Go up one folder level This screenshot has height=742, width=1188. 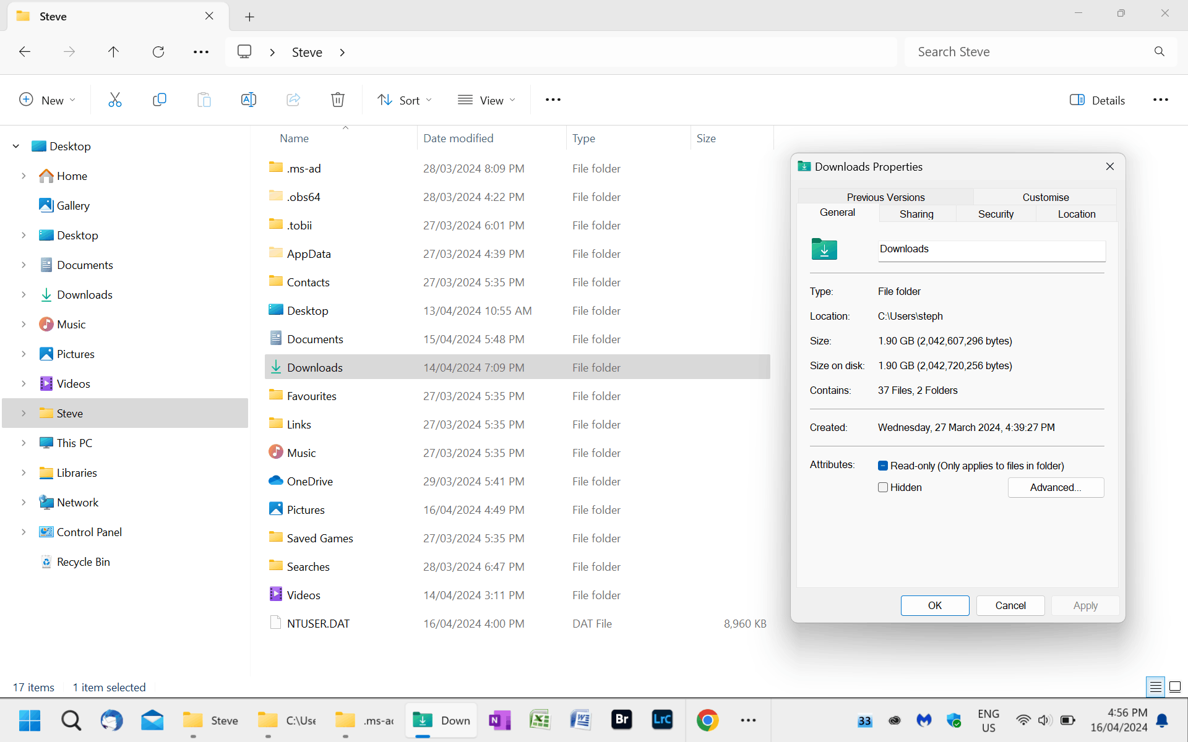pos(113,52)
